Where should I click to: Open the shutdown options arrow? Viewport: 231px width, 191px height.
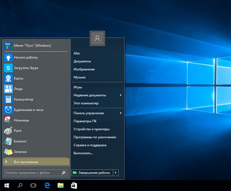pyautogui.click(x=116, y=173)
